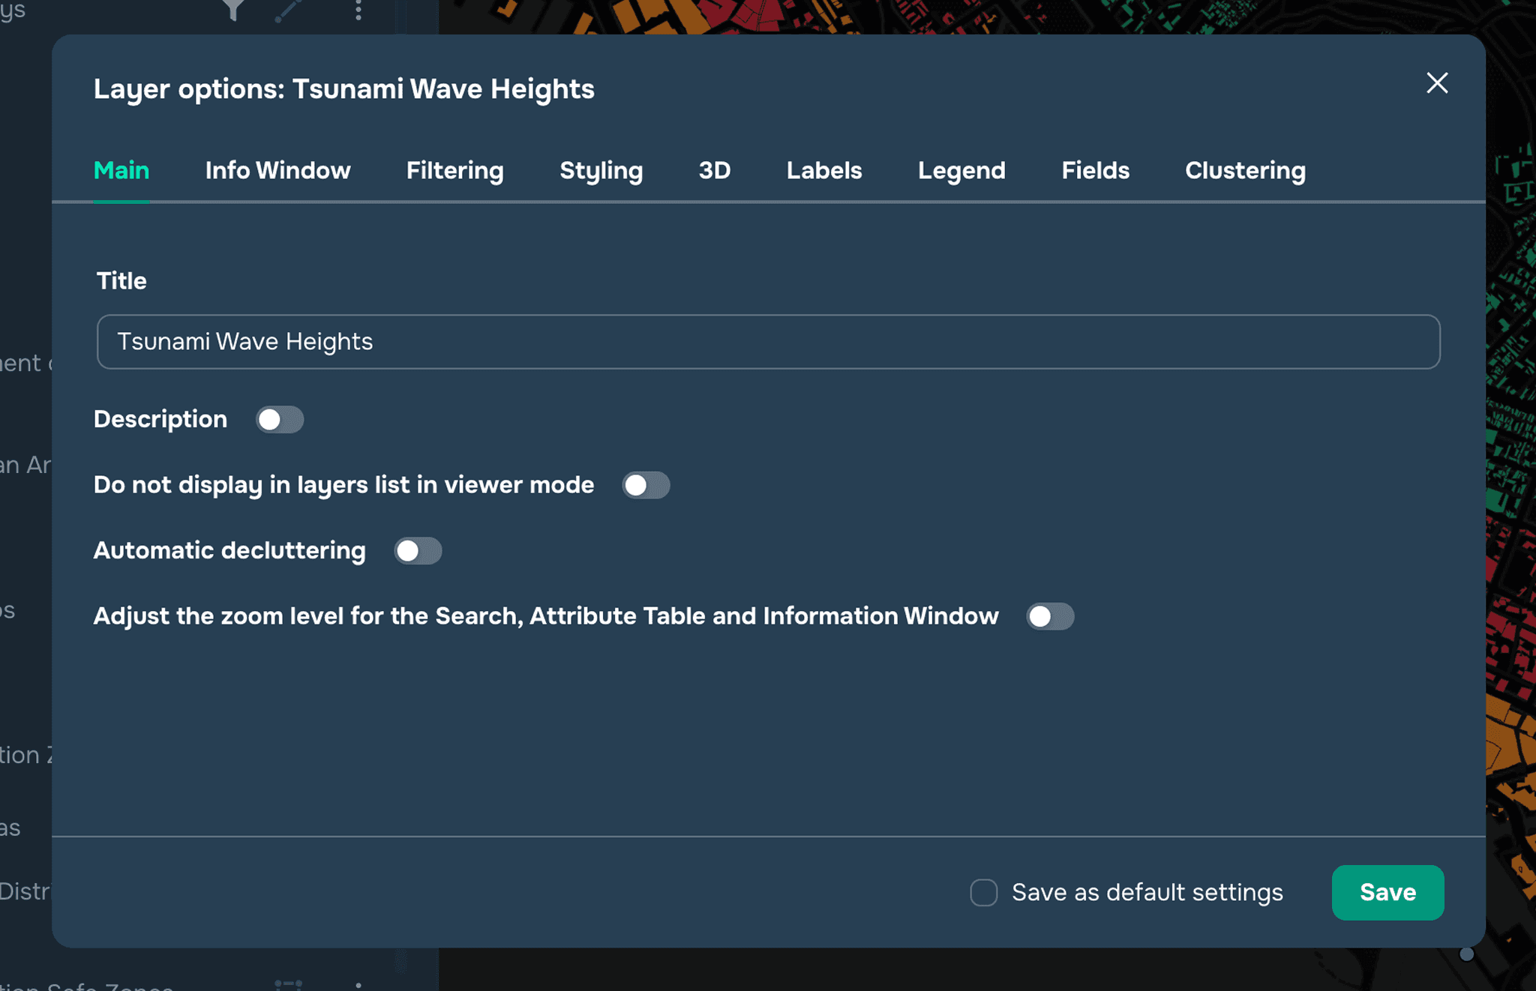Open the Fields tab
This screenshot has width=1536, height=991.
coord(1095,171)
